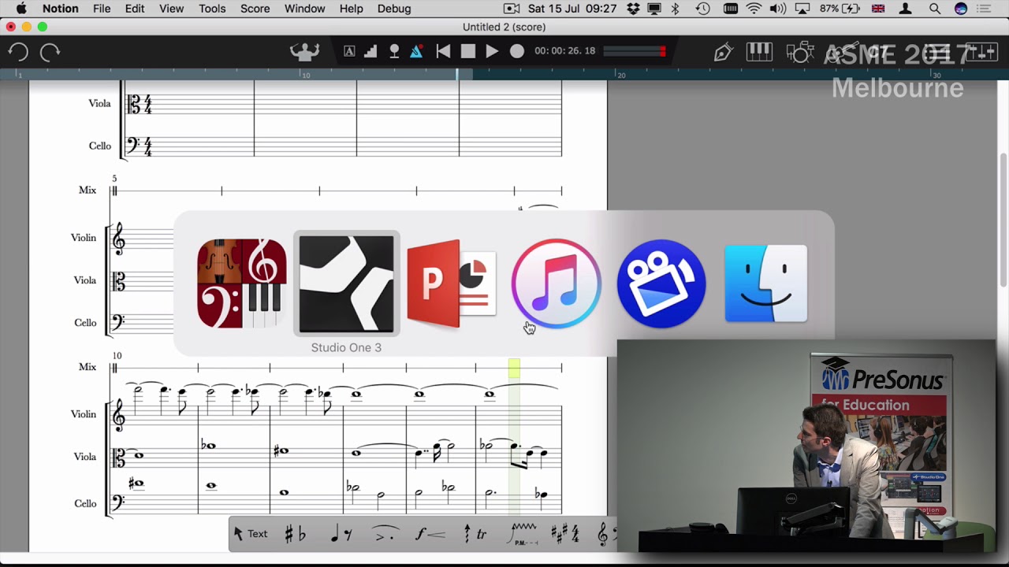This screenshot has height=567, width=1009.
Task: Open the conductor NTempo mode
Action: 304,51
